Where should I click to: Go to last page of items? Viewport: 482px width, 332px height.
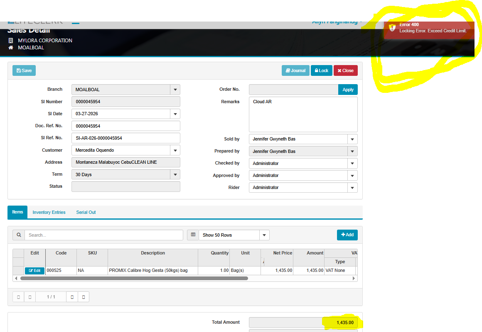84,297
